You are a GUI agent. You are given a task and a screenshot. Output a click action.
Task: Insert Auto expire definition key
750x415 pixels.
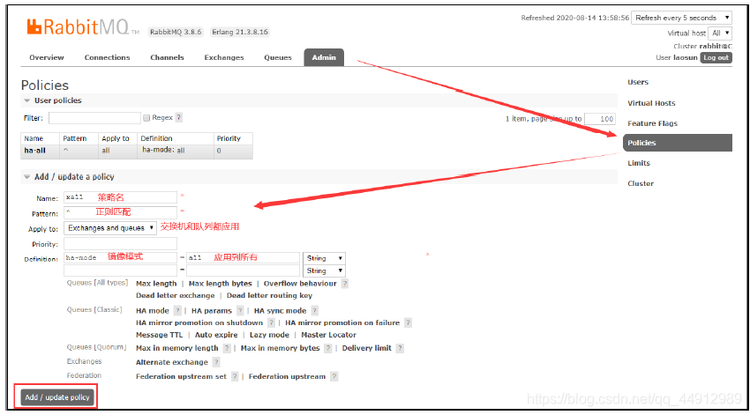coord(216,335)
